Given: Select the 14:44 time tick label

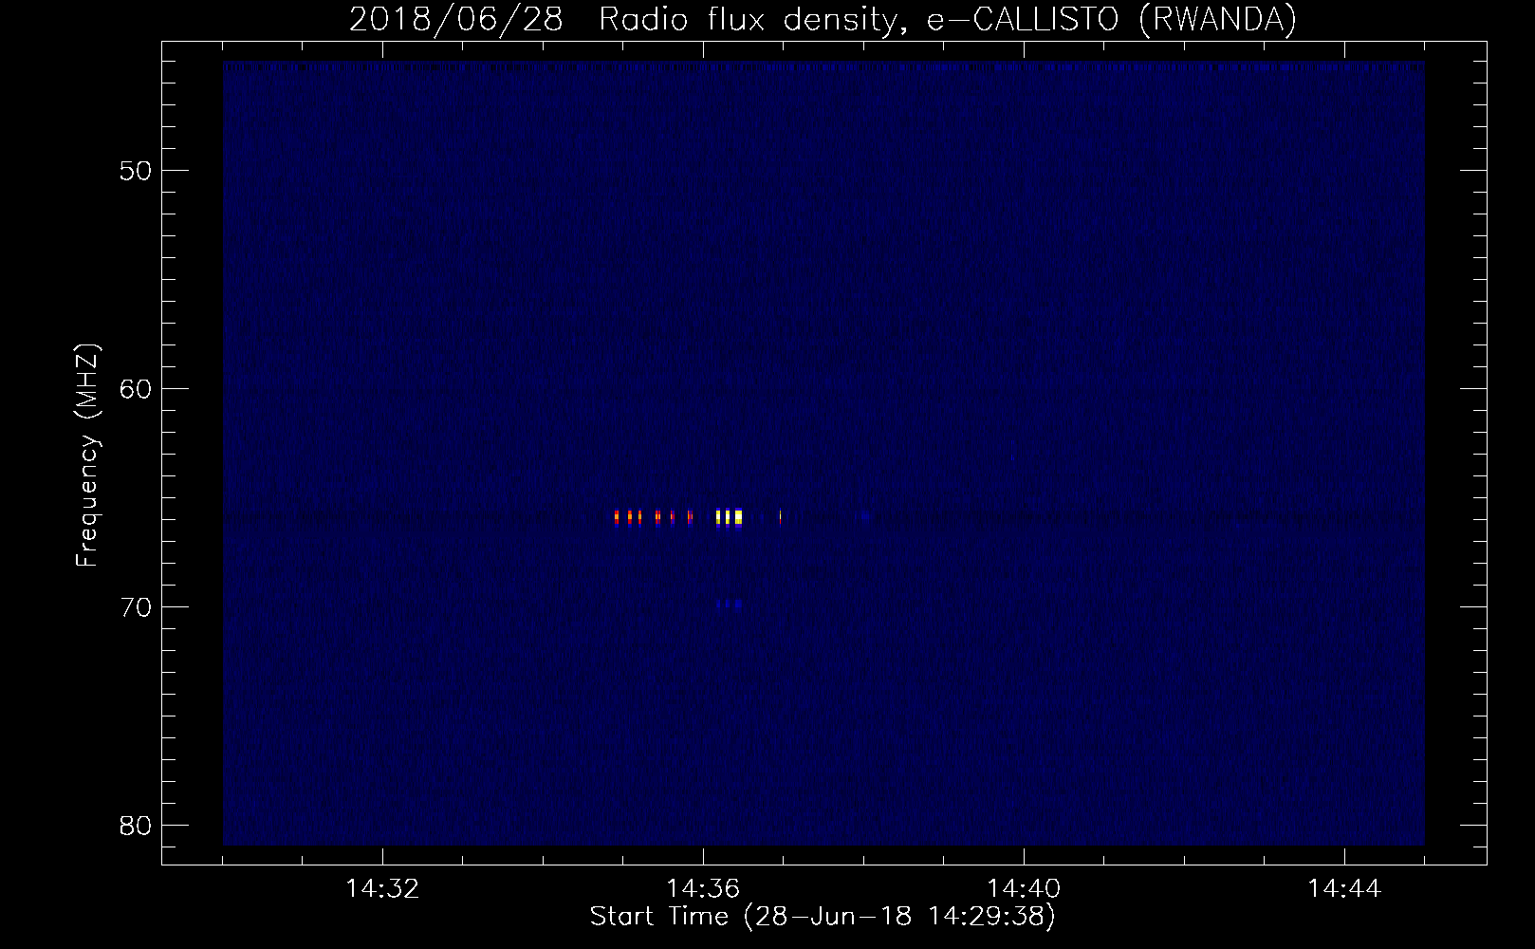Looking at the screenshot, I should click(x=1344, y=889).
